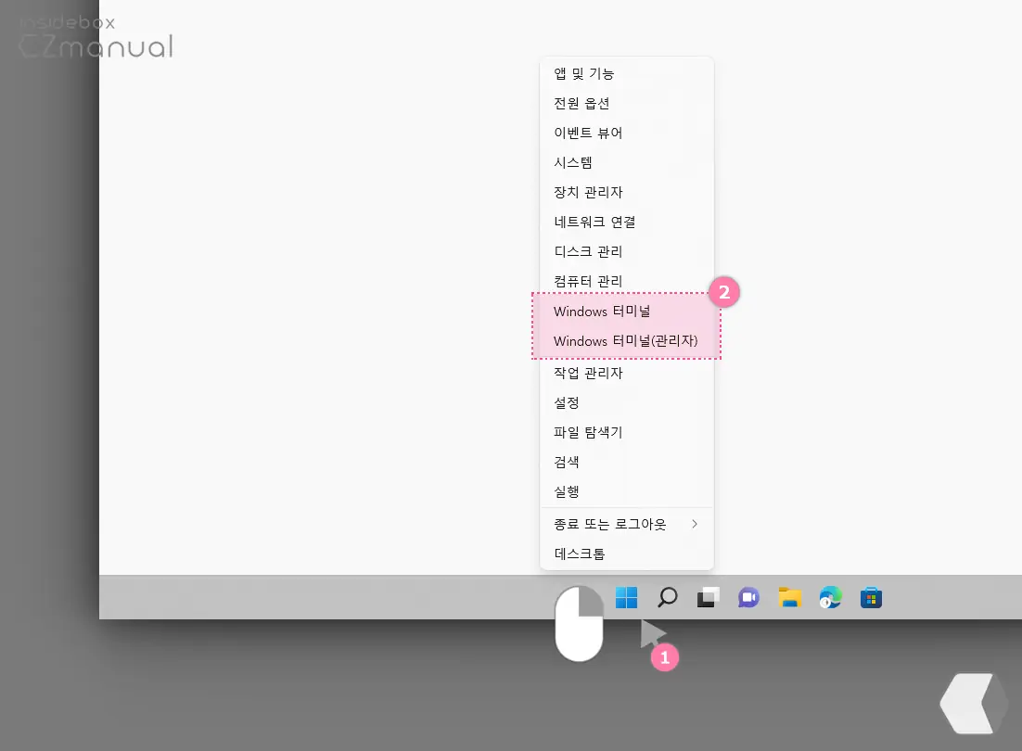Open 전원 옵션 from menu
The height and width of the screenshot is (751, 1022).
(x=627, y=104)
